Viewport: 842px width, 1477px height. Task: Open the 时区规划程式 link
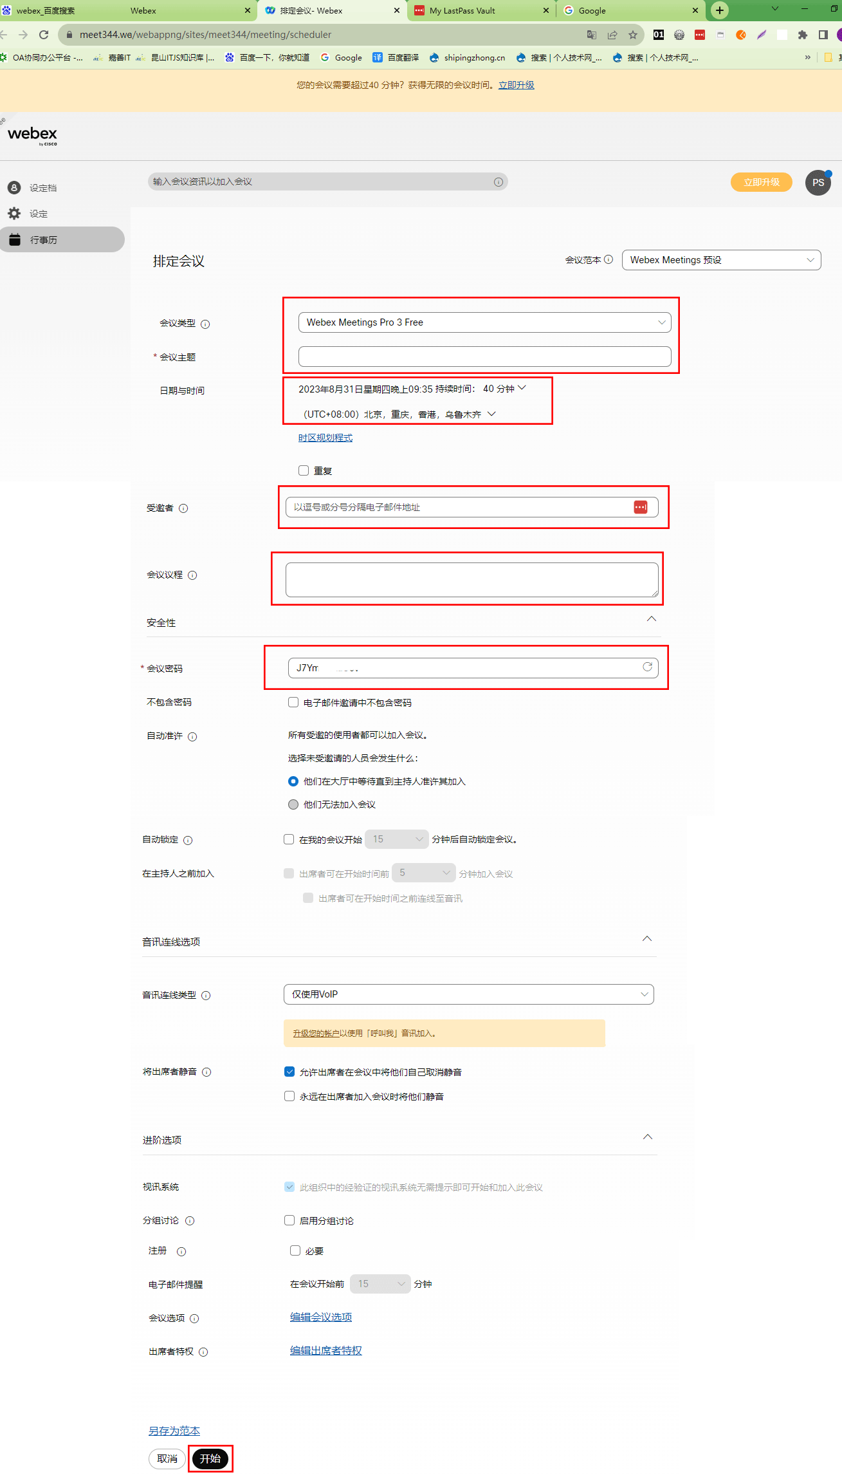325,438
